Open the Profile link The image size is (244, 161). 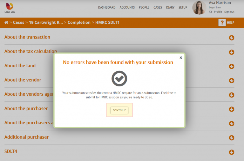click(x=218, y=12)
